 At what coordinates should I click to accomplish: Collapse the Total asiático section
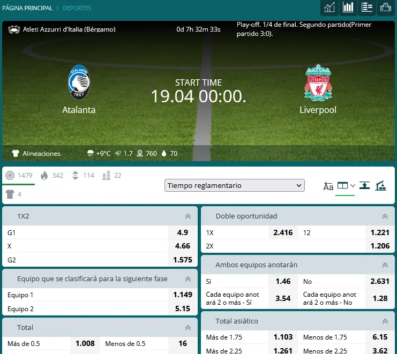[x=385, y=321]
